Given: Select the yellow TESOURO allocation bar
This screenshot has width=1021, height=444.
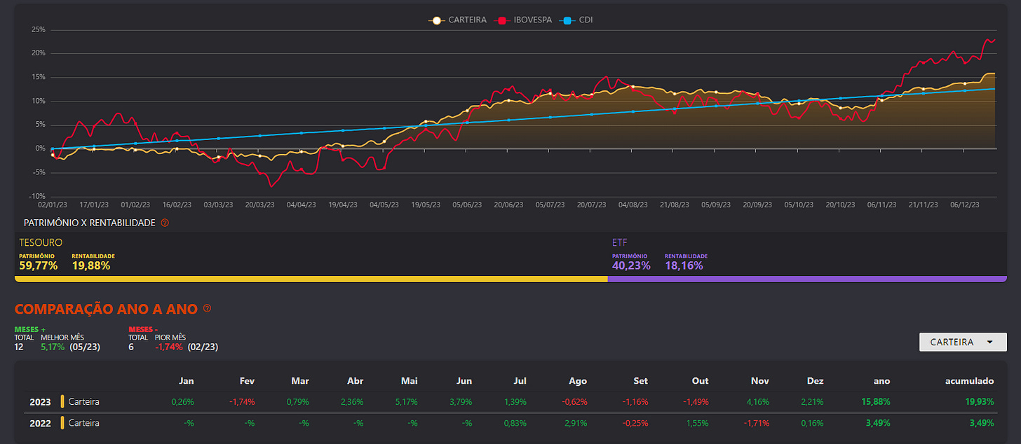Looking at the screenshot, I should pos(311,279).
